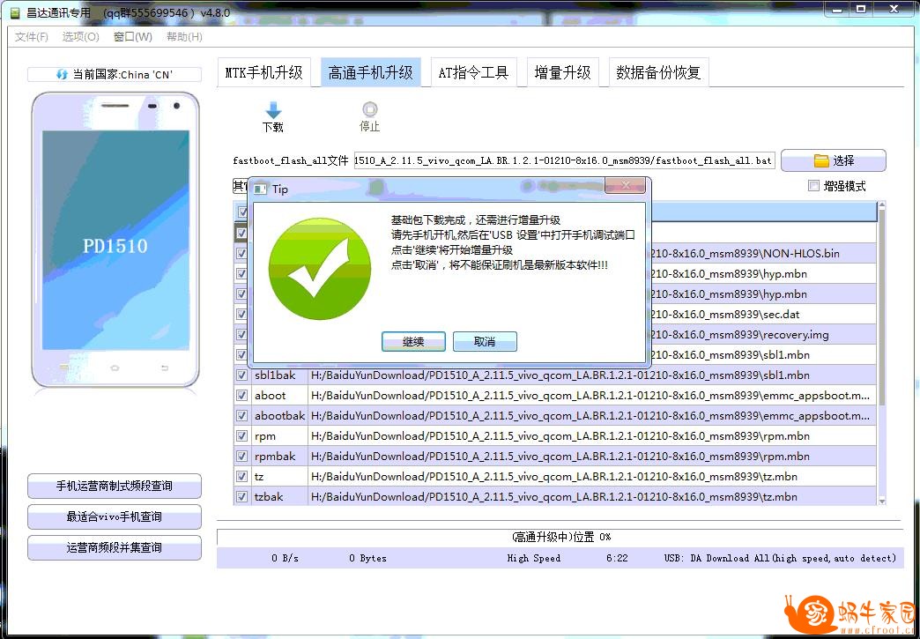Image resolution: width=920 pixels, height=639 pixels.
Task: Select the tz partition name cell
Action: tap(279, 477)
